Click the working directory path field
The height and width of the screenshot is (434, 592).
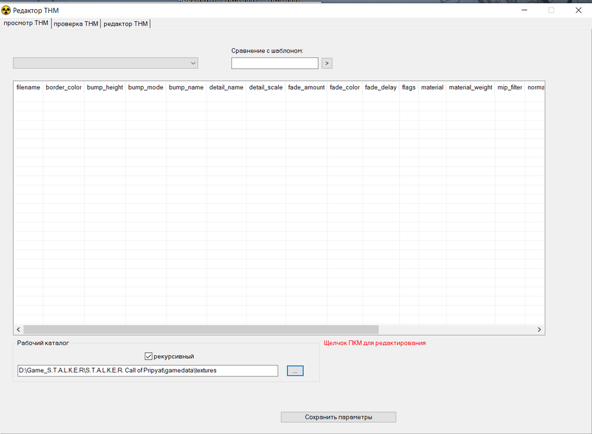click(147, 371)
